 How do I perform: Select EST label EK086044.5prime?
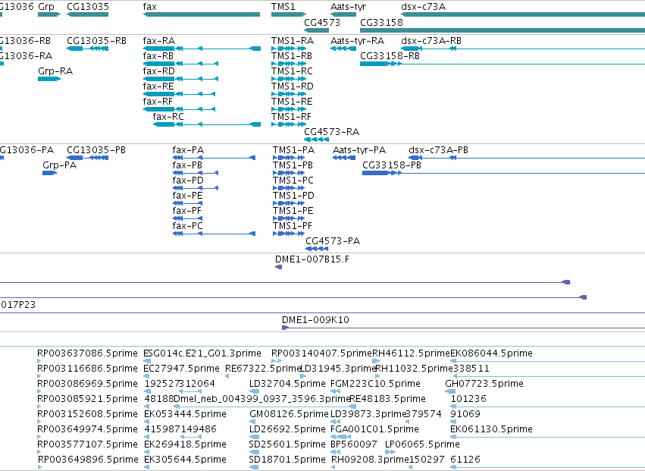click(492, 353)
